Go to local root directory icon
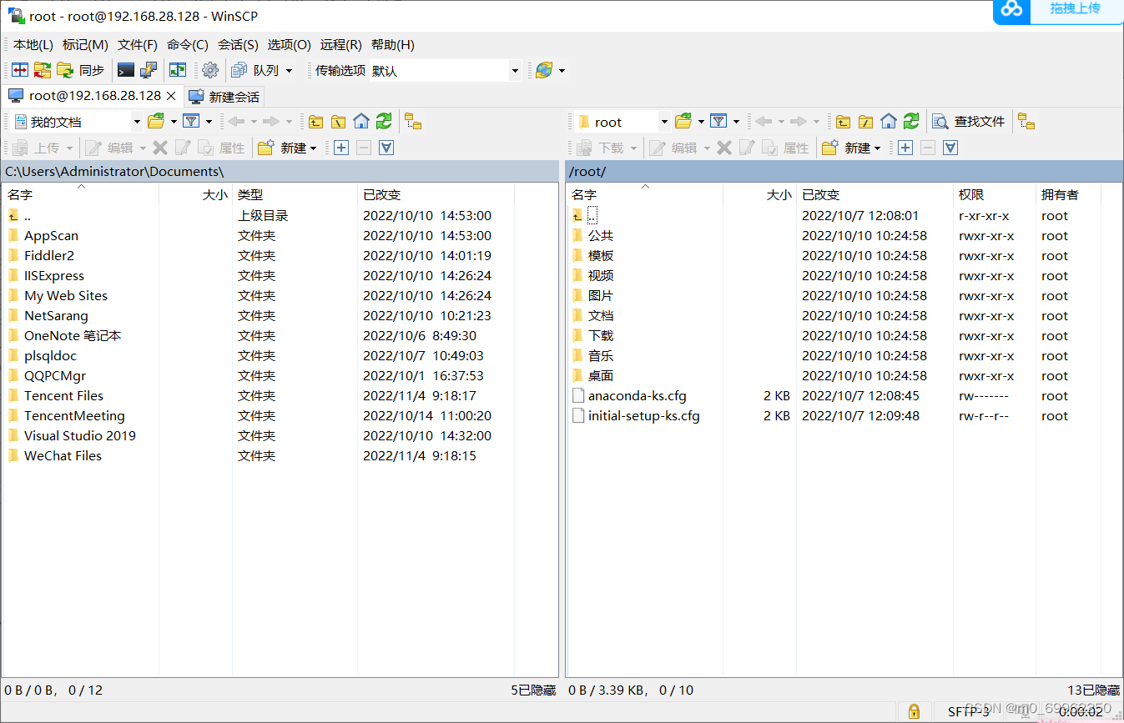1124x723 pixels. pos(338,122)
